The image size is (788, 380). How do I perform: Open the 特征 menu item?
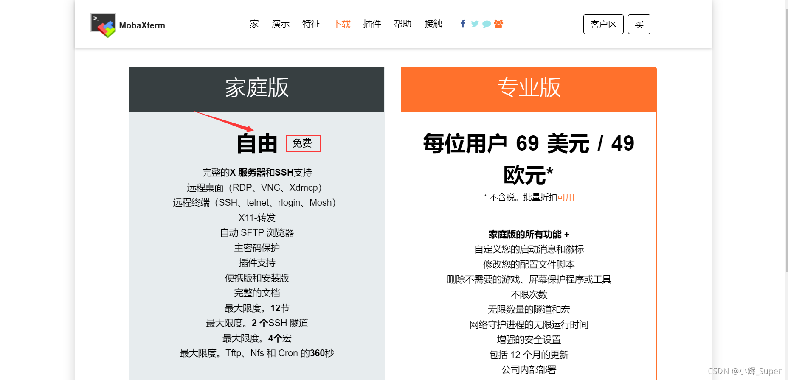coord(311,24)
